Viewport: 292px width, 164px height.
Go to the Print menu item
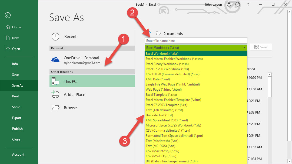[x=15, y=96]
